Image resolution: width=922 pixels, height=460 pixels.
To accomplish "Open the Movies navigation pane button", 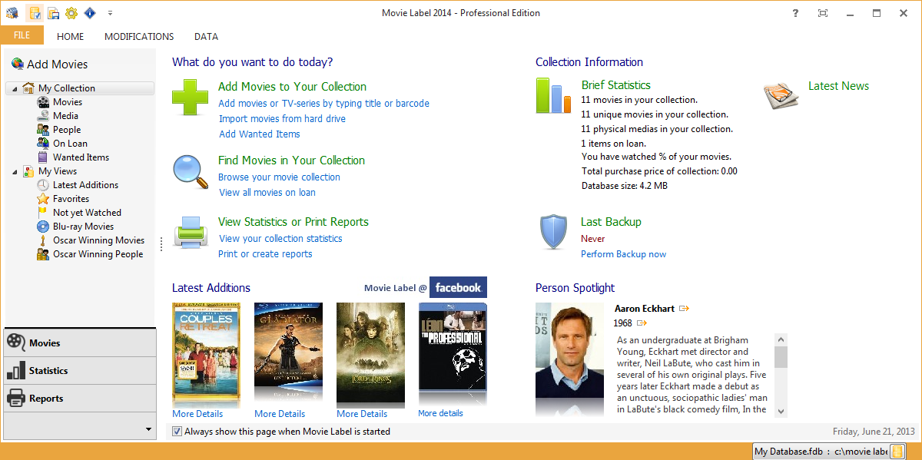I will [x=80, y=343].
